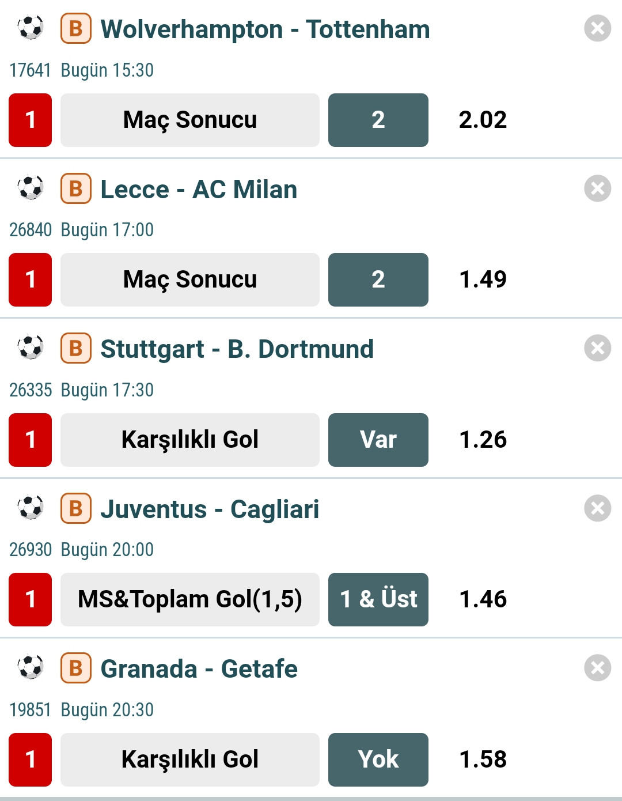This screenshot has width=622, height=801.
Task: Click the Yok pick for Granada - Getafe
Action: [x=378, y=760]
